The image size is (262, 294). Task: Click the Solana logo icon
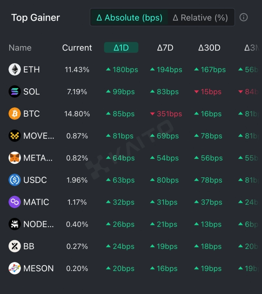point(15,92)
